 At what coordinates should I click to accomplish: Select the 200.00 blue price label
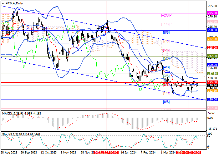point(212,65)
